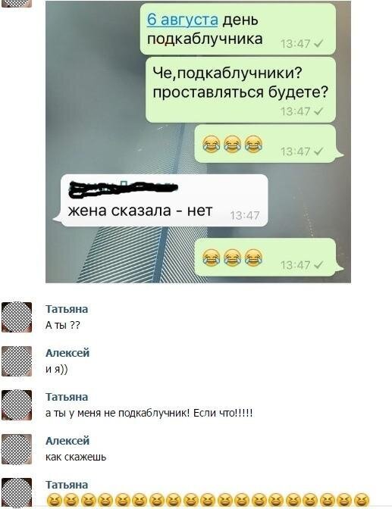Click Татьяна's name above 'не подкаблучник' comment
This screenshot has width=392, height=509.
point(67,397)
